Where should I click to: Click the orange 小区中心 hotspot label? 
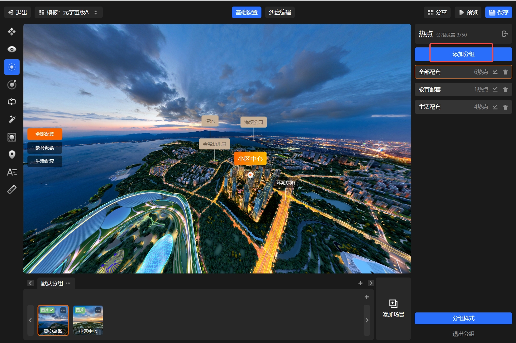(x=250, y=159)
